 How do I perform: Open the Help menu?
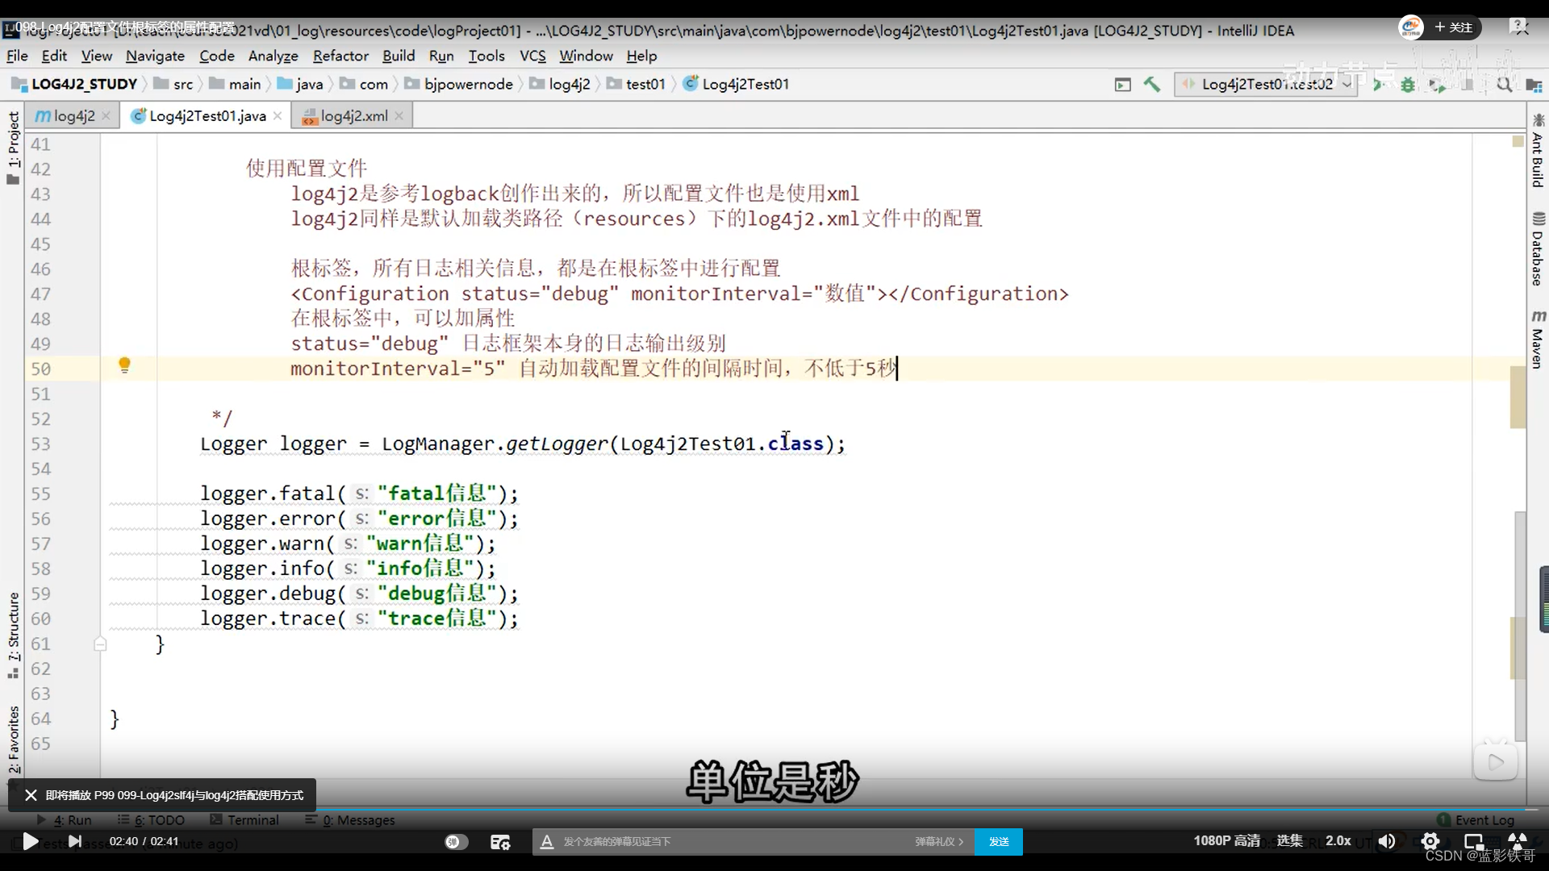641,56
